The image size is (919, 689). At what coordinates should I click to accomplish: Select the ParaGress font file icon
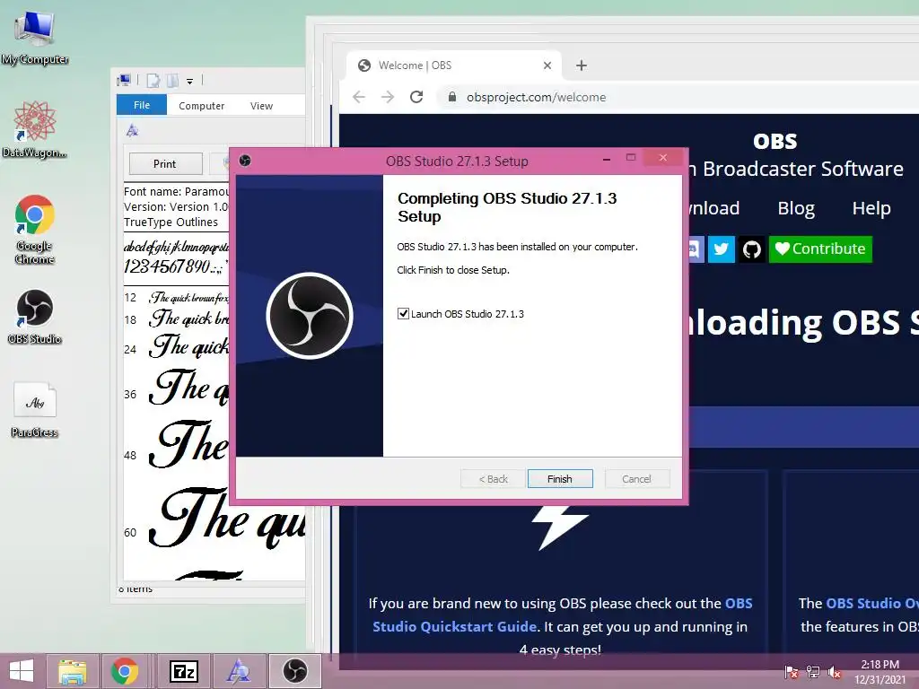coord(35,409)
